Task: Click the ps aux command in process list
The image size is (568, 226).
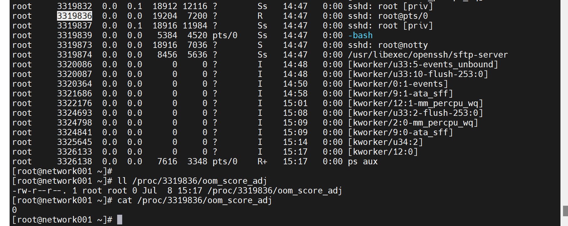Action: 362,162
